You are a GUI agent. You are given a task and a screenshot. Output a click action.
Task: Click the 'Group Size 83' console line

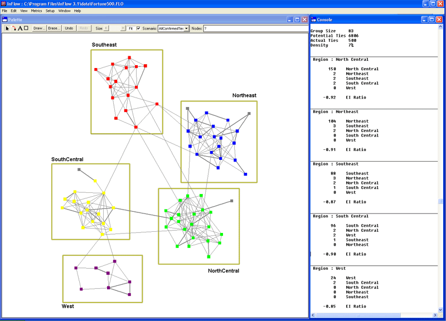(x=332, y=31)
